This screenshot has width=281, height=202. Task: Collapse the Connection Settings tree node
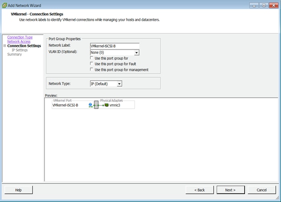(5, 46)
